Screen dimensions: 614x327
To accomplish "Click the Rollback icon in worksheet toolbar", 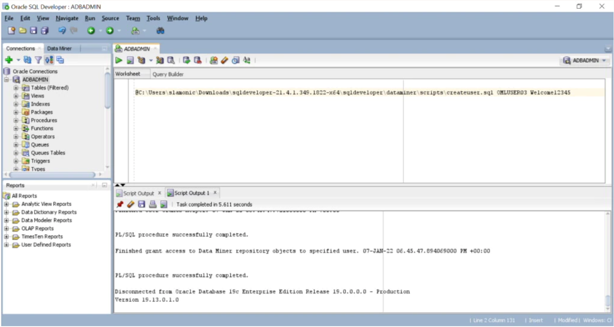I will (198, 60).
